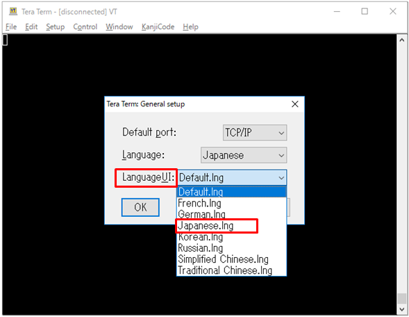Open the Help menu
This screenshot has width=409, height=317.
pos(190,26)
